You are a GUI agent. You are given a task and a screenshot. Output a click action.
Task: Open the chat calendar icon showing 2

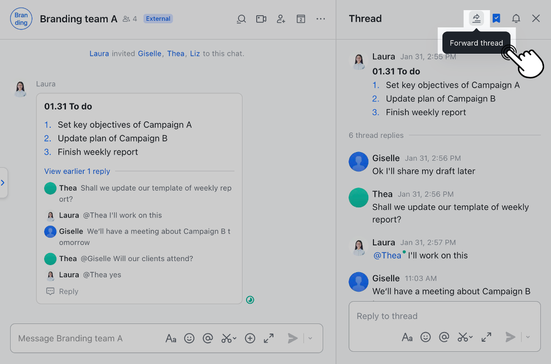[300, 19]
